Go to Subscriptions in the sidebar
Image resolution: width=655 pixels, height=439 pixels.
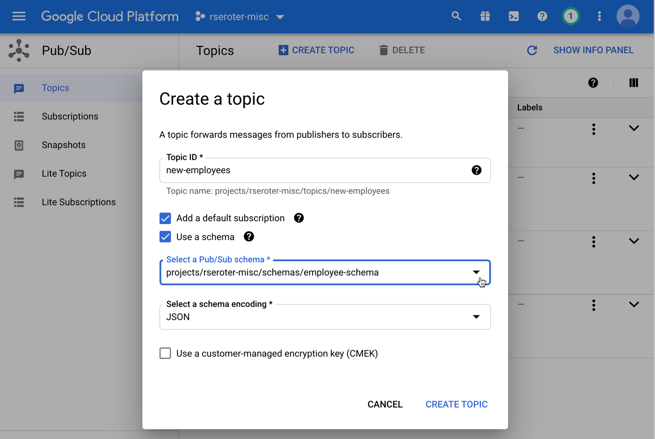coord(70,117)
